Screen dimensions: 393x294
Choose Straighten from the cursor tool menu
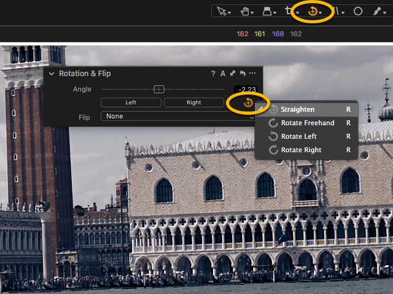point(298,109)
